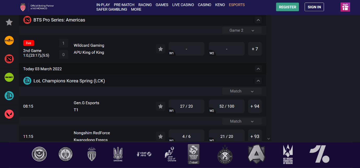Open the Game 2 market dropdown
The height and width of the screenshot is (168, 360).
[242, 30]
